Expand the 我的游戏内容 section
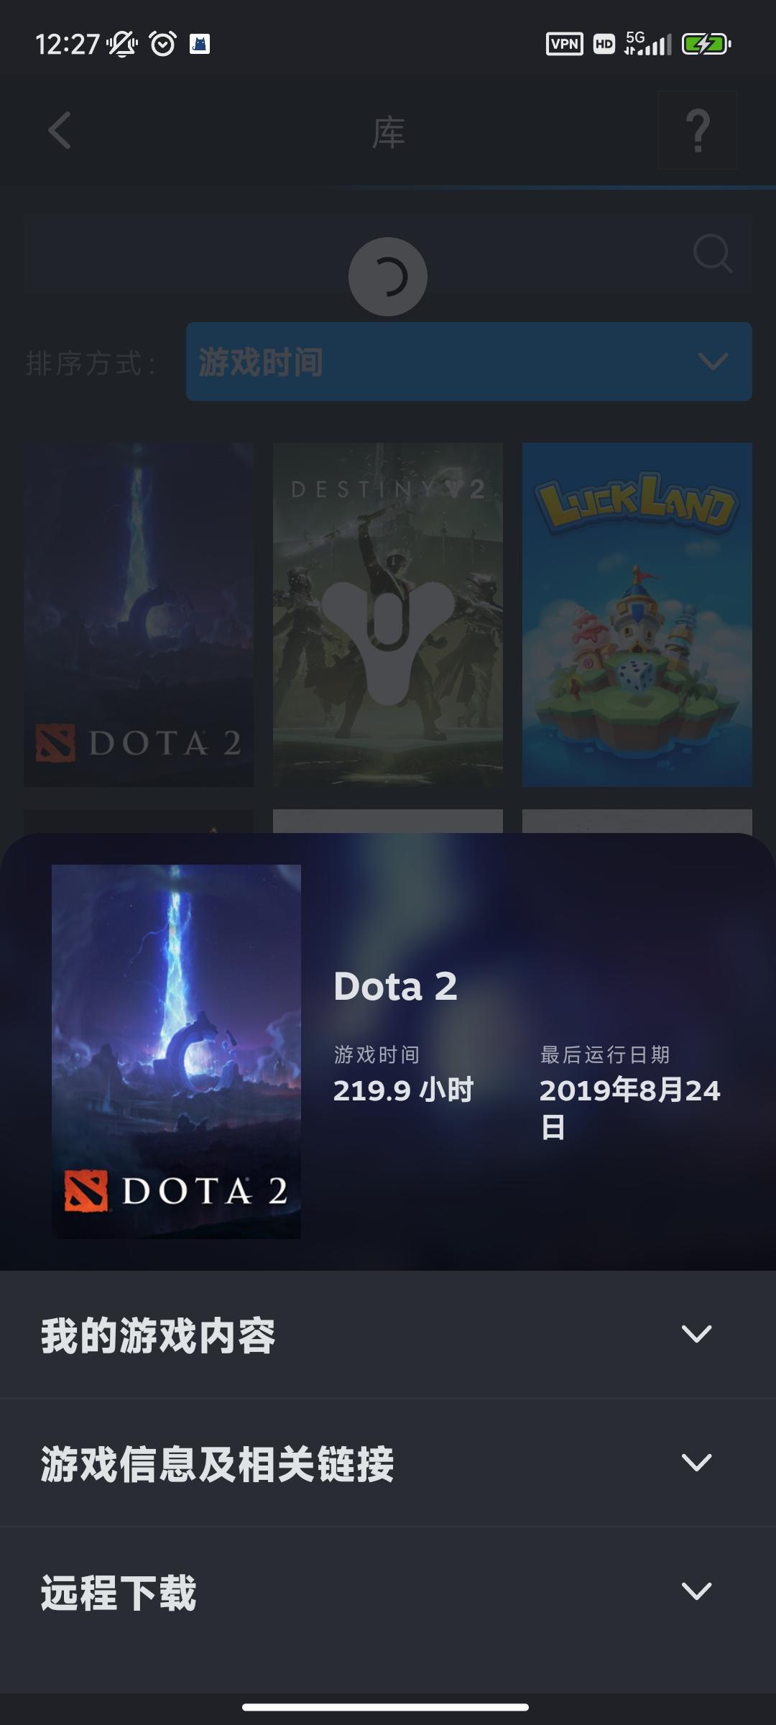Viewport: 776px width, 1725px height. (388, 1335)
